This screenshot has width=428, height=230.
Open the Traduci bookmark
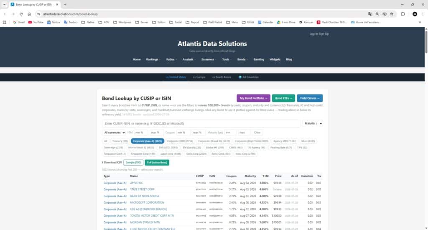(71, 22)
